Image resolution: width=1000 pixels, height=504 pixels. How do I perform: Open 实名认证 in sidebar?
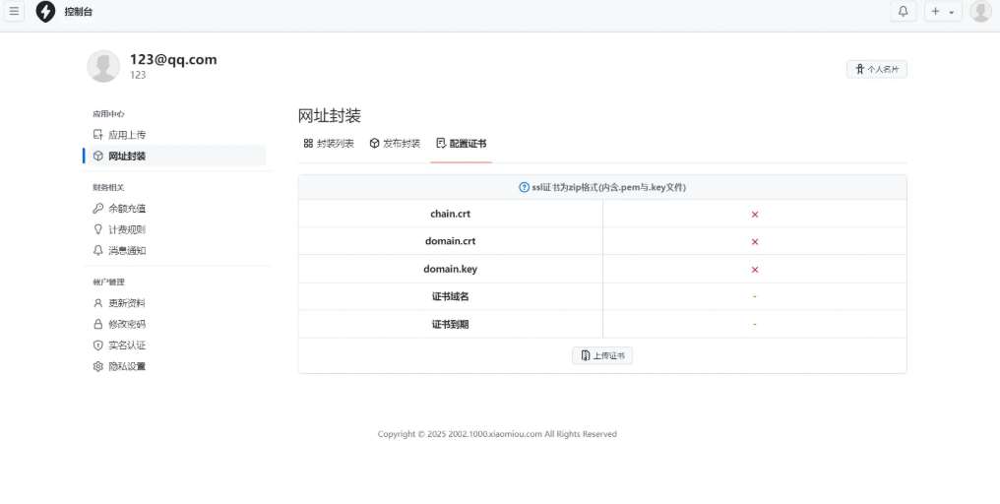click(126, 346)
